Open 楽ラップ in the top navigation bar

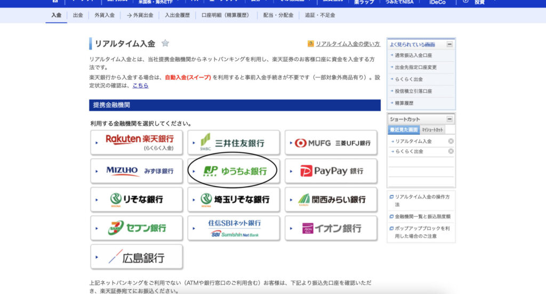coord(364,3)
